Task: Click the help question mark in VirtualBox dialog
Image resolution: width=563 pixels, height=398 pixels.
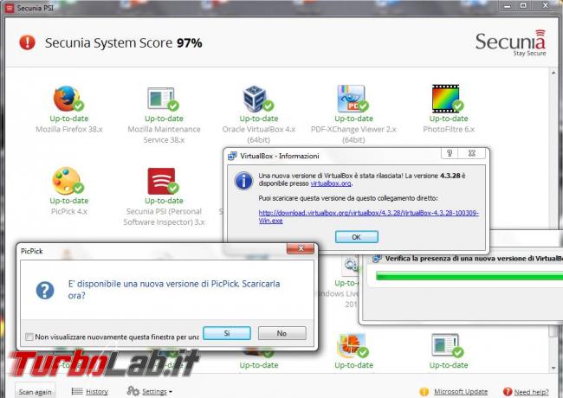Action: point(450,153)
